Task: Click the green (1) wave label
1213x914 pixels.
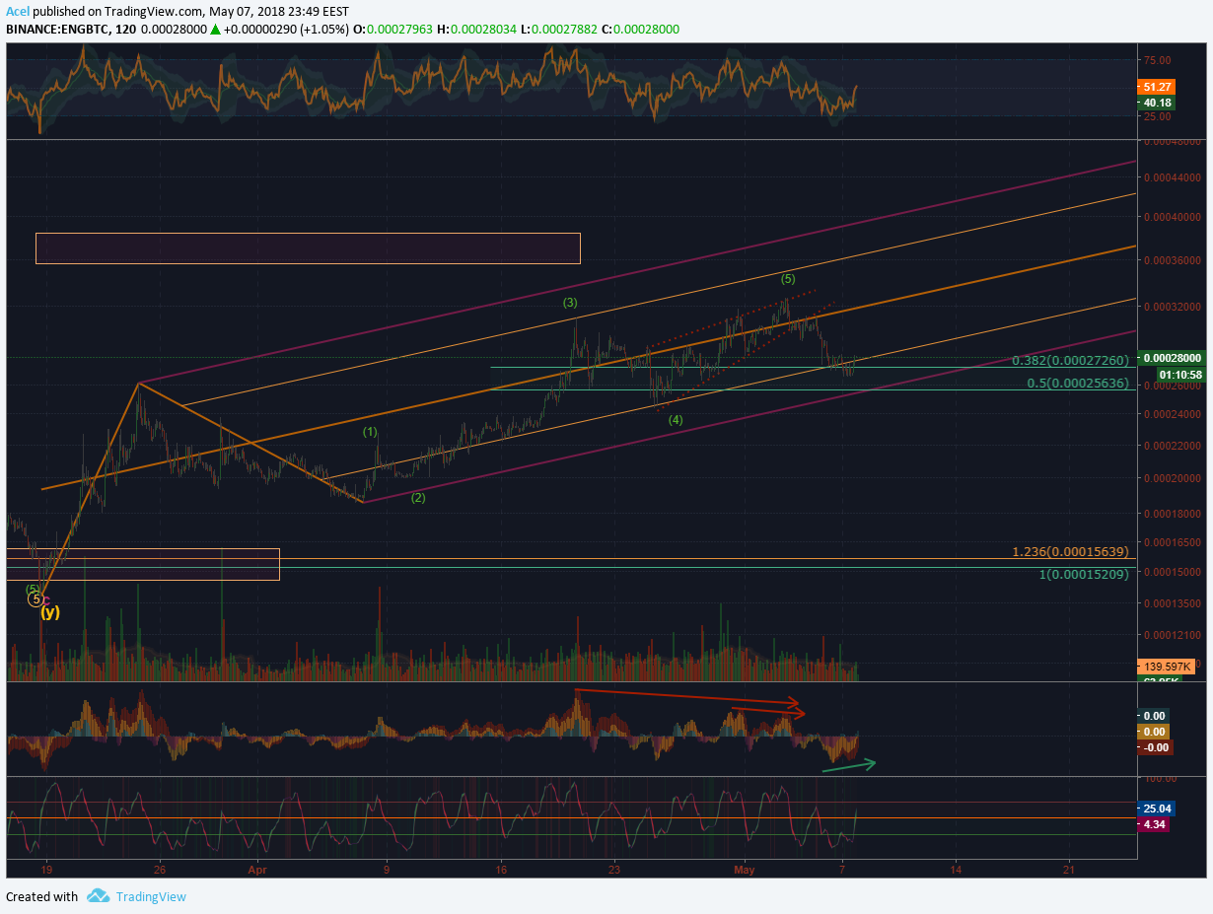Action: [370, 432]
